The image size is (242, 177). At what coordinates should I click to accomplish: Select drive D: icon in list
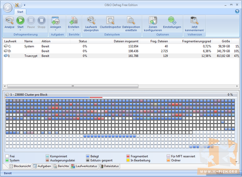pyautogui.click(x=6, y=51)
